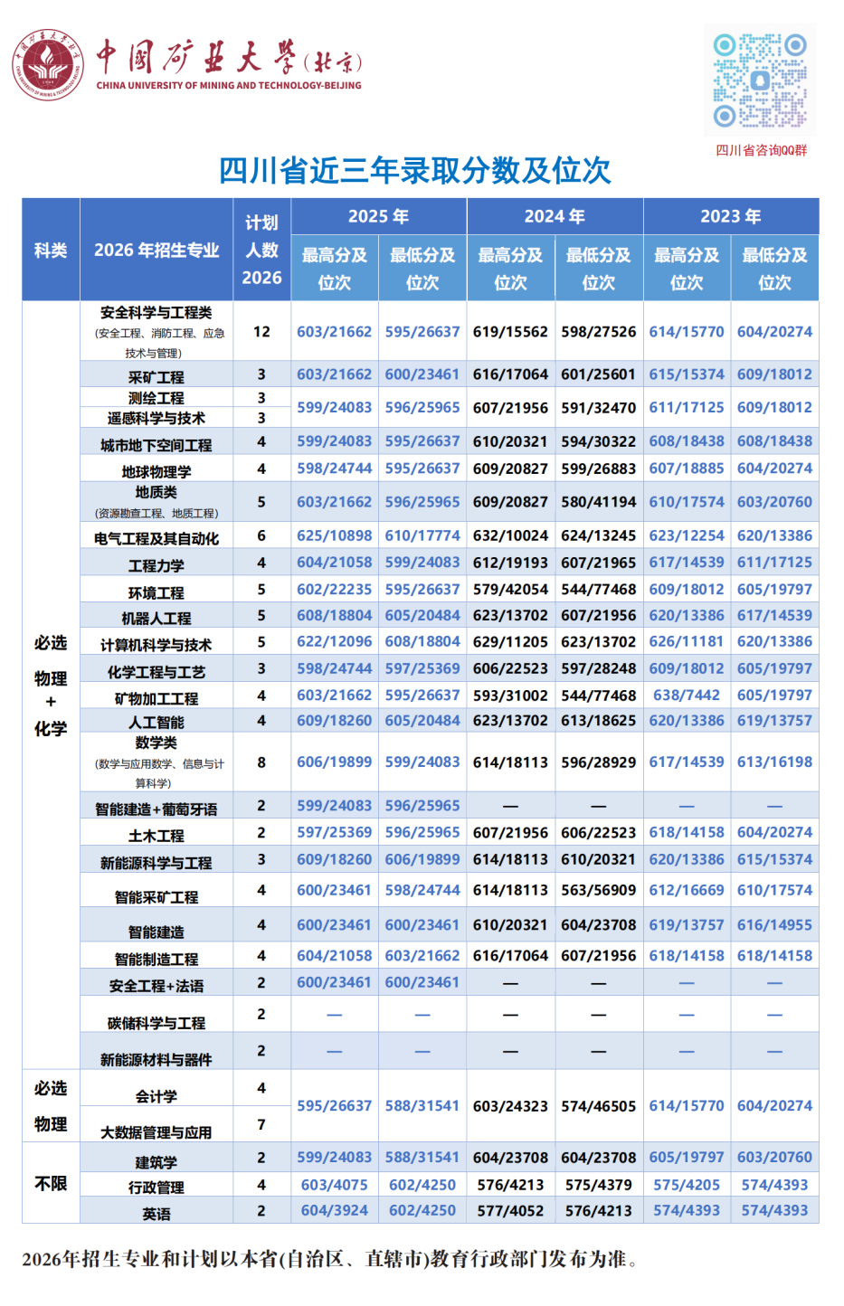
Task: Click the footnote starting '2026年招生专业和计划'
Action: [x=330, y=1259]
